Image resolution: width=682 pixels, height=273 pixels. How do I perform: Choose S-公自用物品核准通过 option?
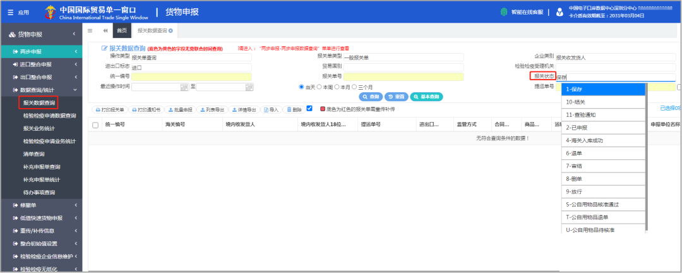click(603, 205)
